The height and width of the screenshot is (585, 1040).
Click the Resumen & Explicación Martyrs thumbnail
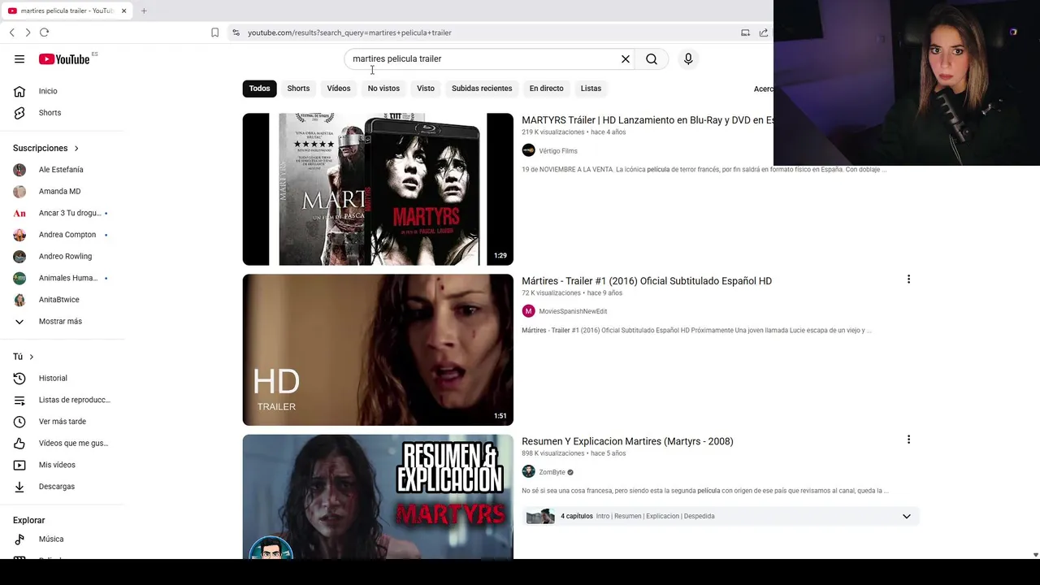coord(378,496)
